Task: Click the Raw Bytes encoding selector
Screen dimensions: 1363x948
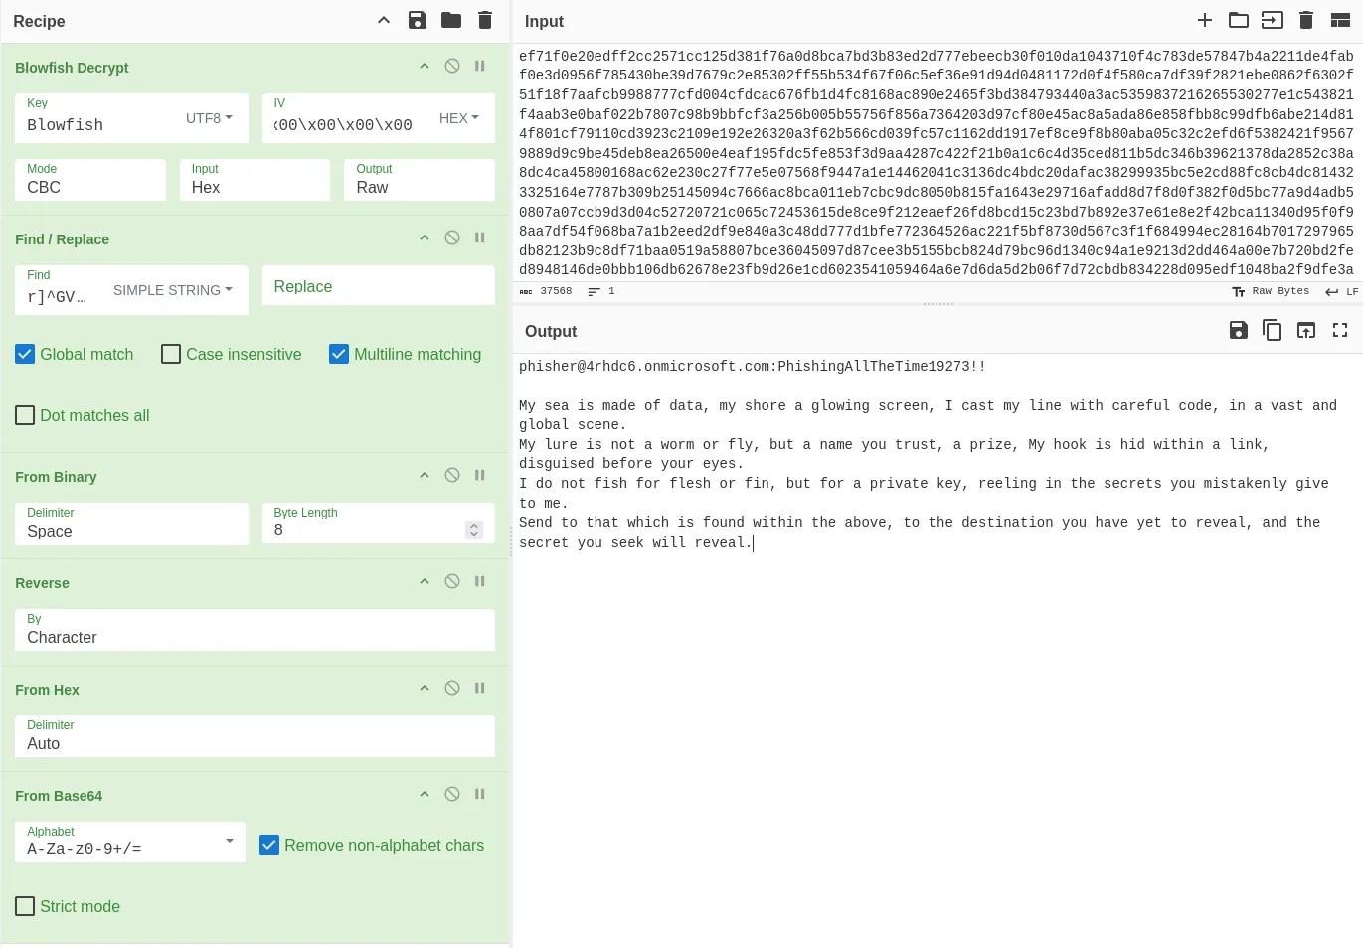Action: coord(1271,291)
